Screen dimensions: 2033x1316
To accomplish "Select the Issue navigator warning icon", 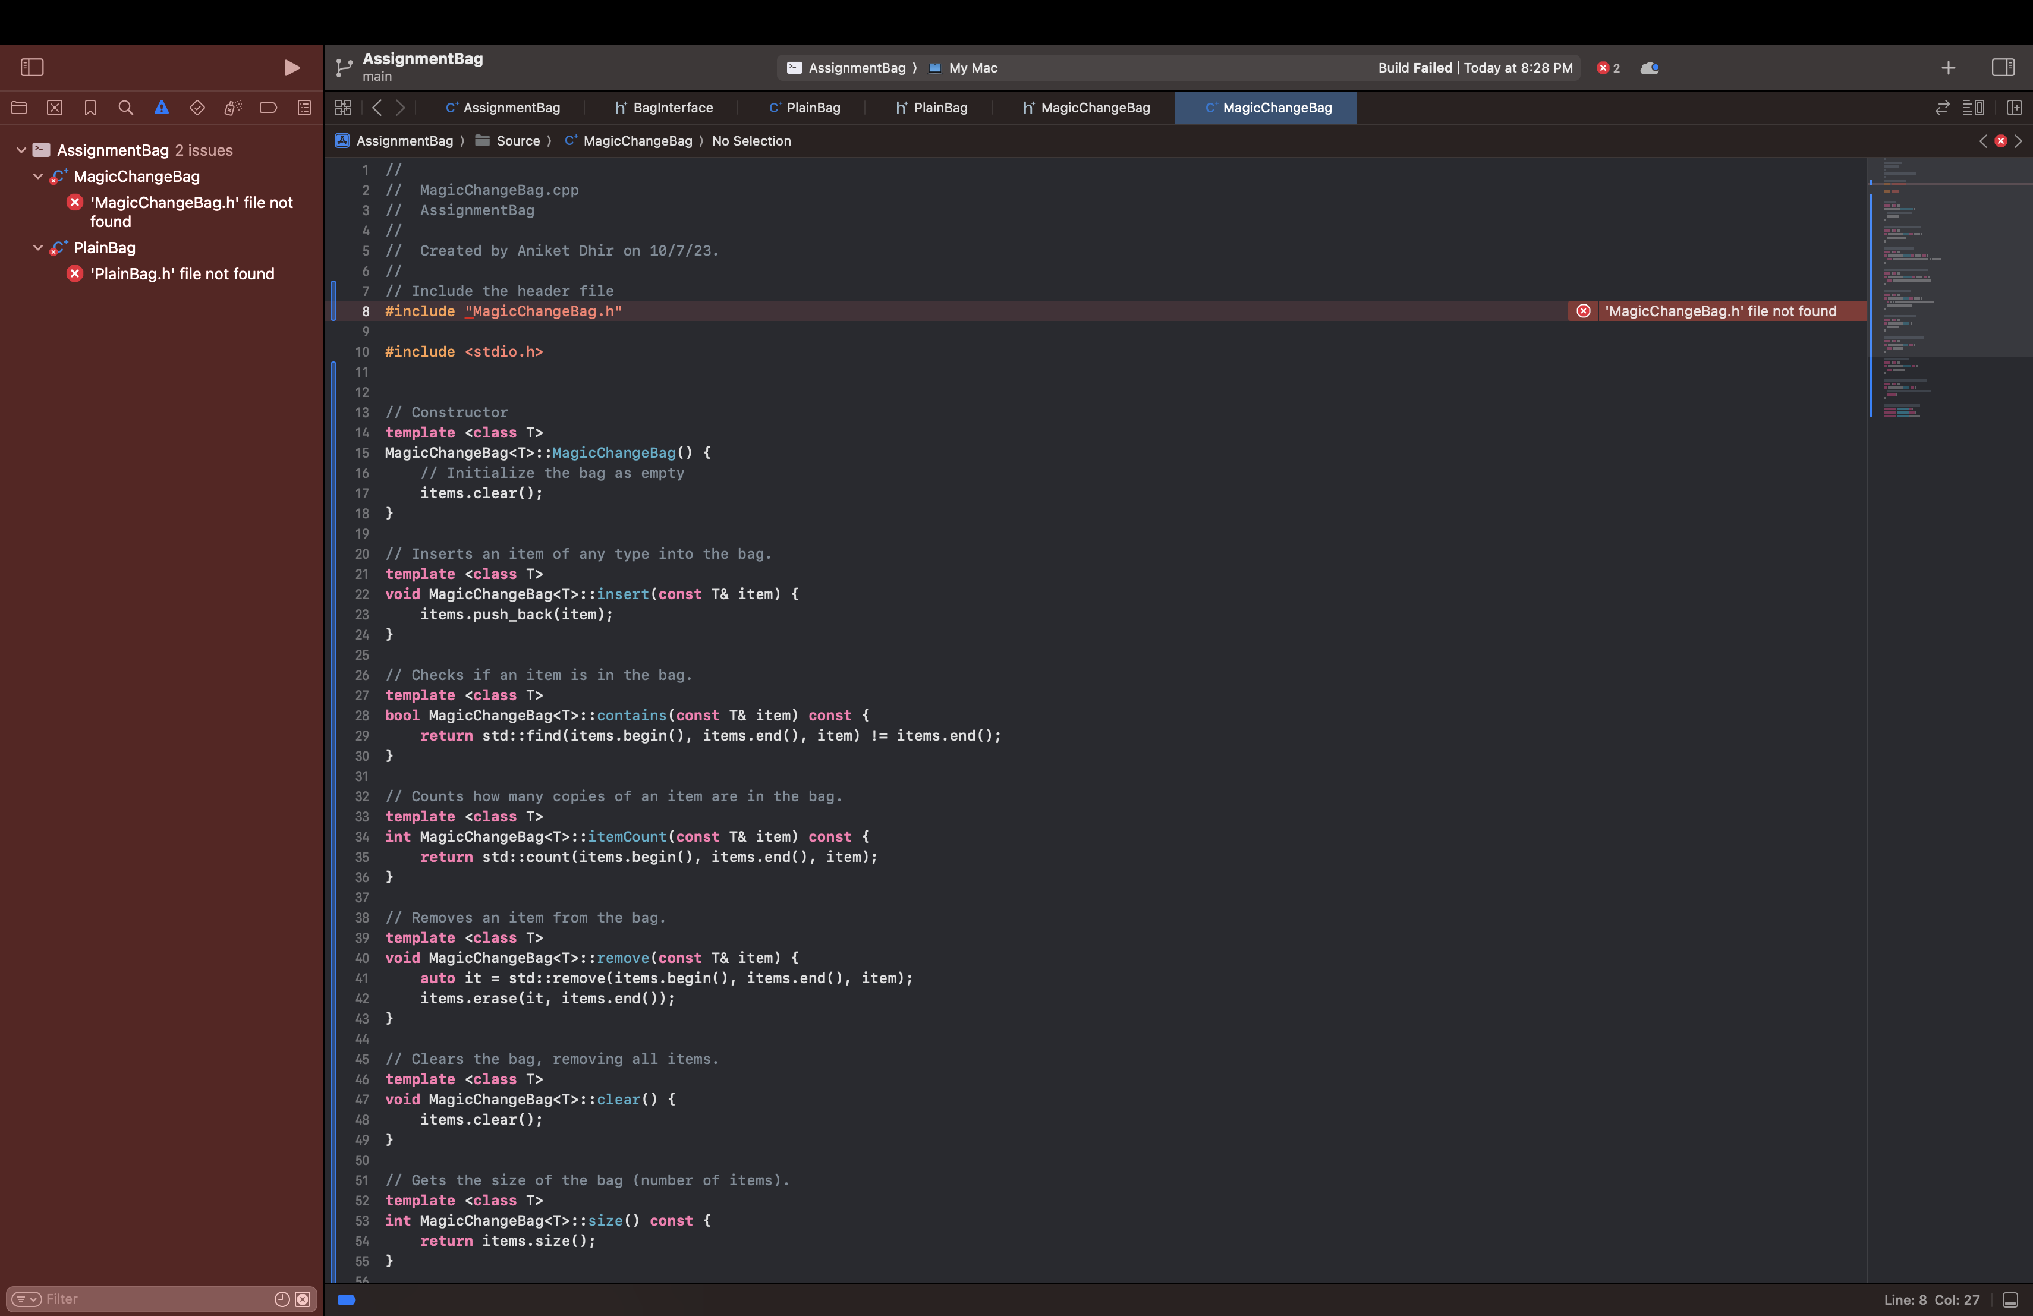I will 162,108.
